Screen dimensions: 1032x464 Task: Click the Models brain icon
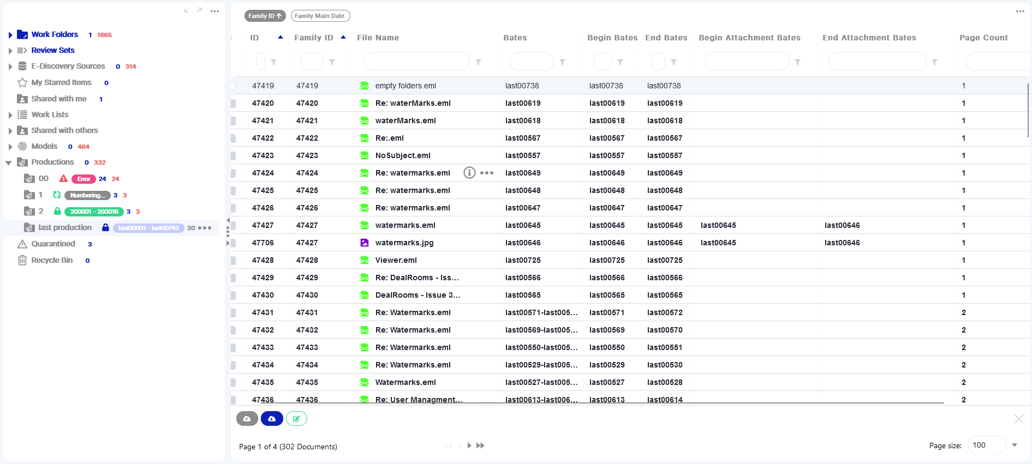tap(22, 146)
